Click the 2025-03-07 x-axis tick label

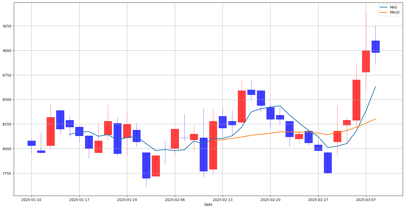pyautogui.click(x=366, y=200)
